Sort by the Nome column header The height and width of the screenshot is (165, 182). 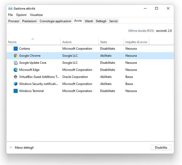pos(33,41)
